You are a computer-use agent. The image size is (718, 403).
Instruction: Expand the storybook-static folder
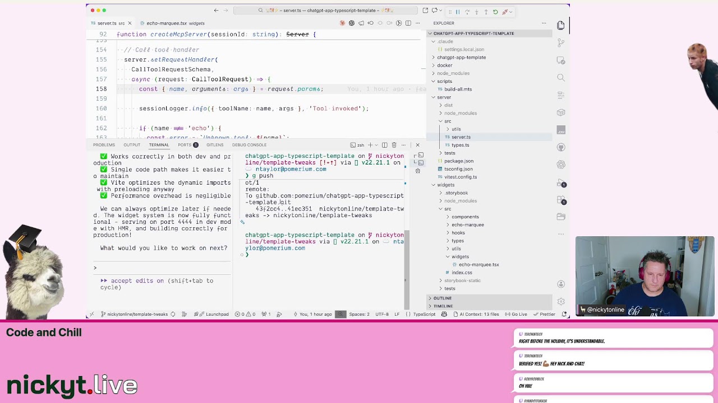click(462, 280)
